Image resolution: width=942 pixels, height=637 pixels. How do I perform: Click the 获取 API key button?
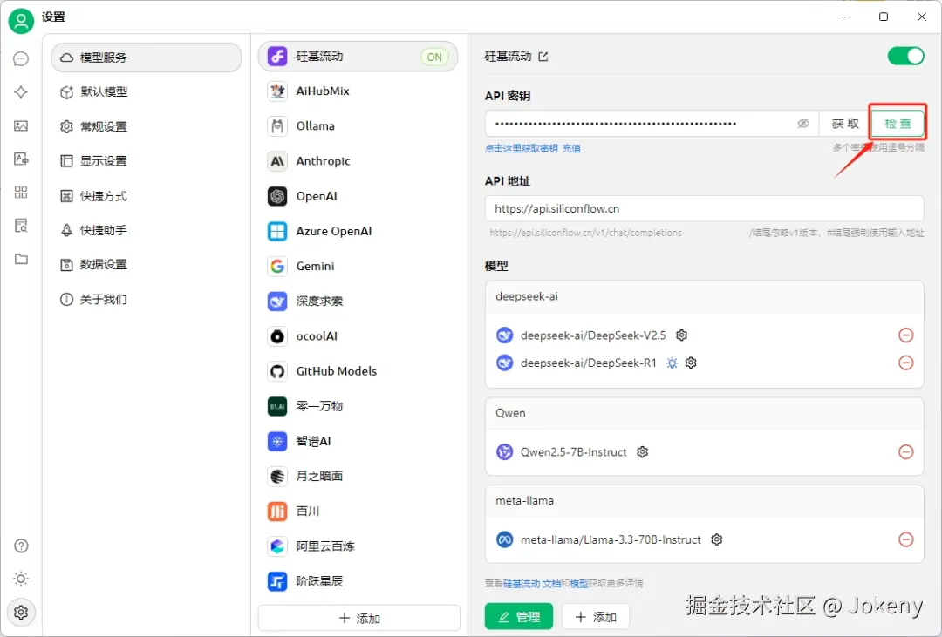[844, 124]
